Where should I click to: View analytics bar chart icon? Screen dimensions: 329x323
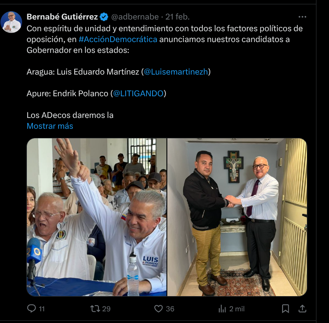click(x=222, y=309)
